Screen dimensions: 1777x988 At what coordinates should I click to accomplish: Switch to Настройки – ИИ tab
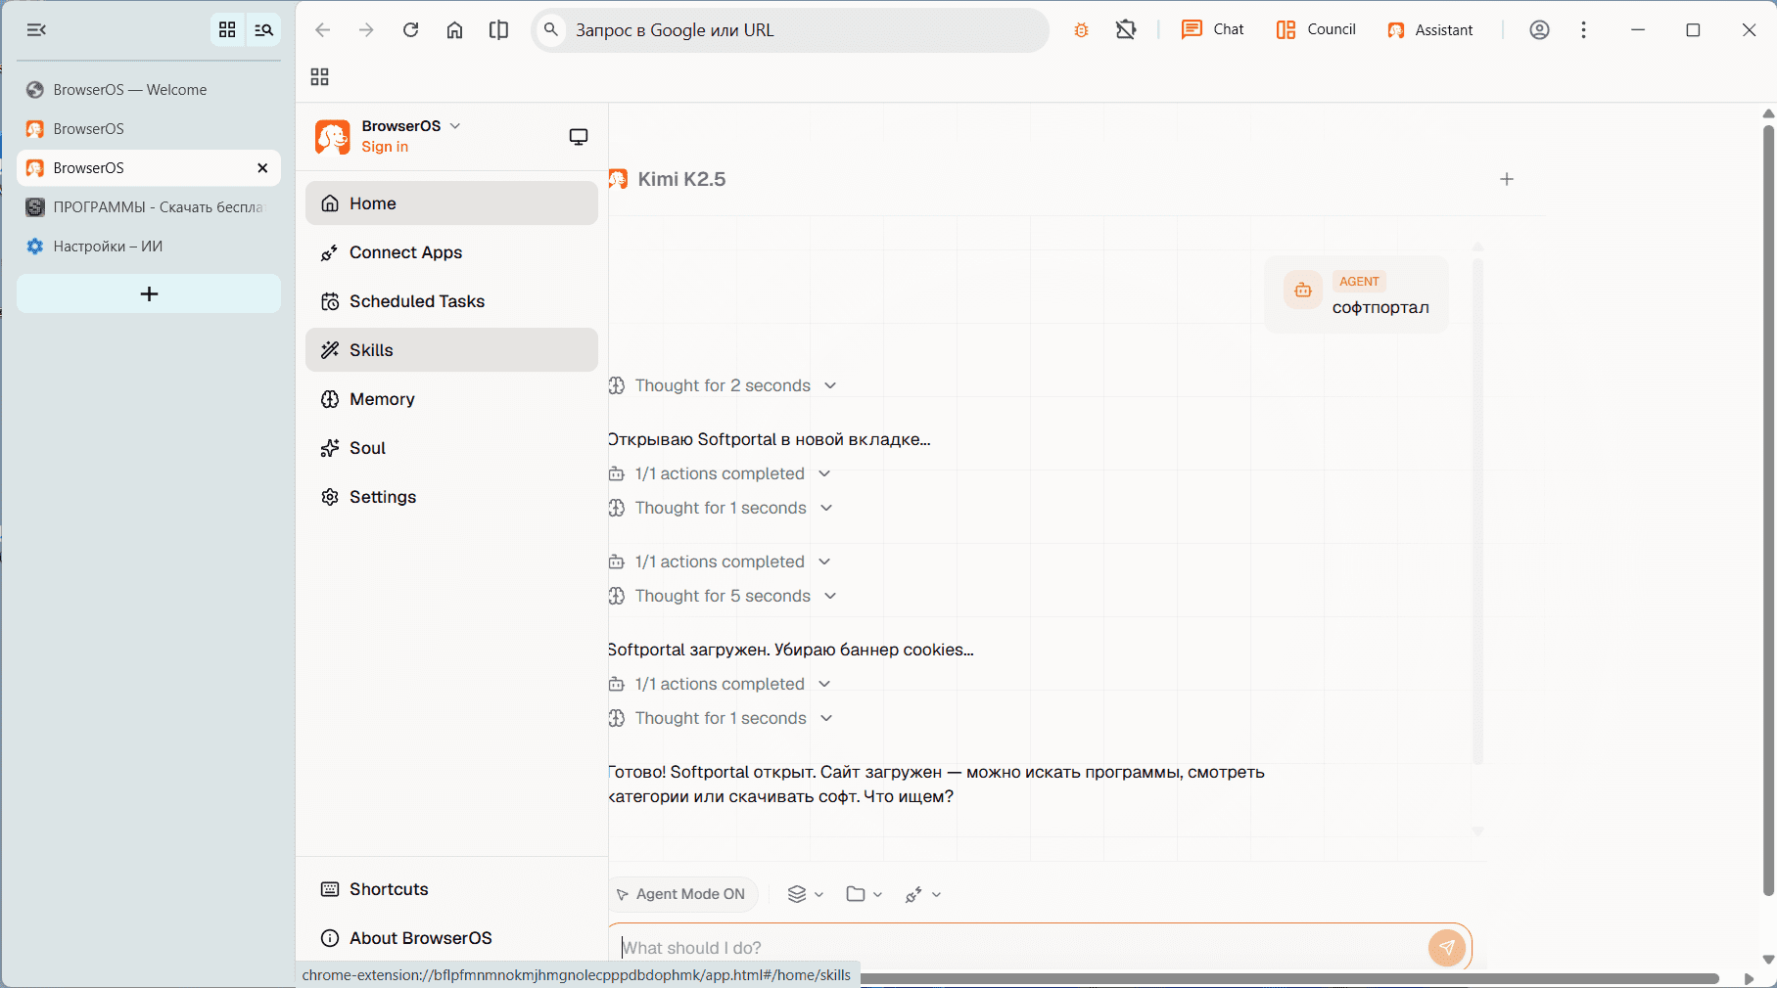[149, 247]
